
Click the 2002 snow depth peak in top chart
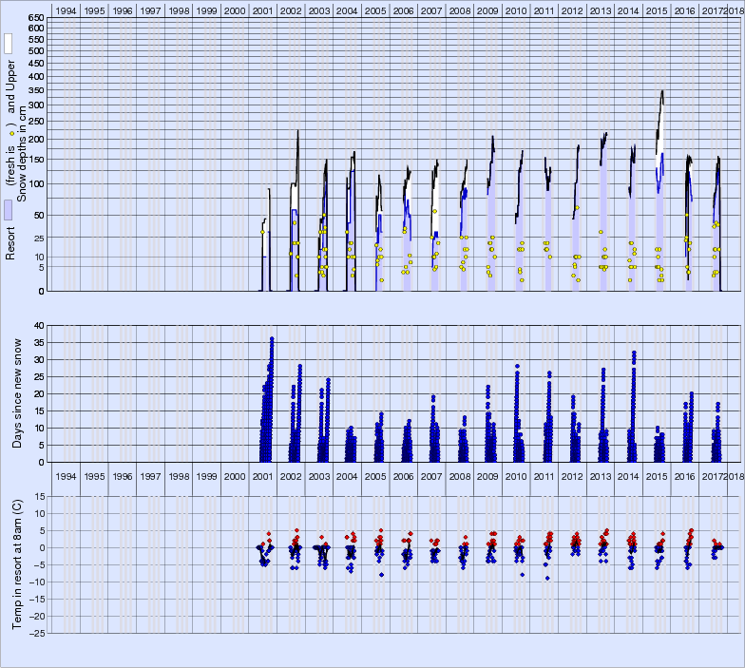pos(297,131)
